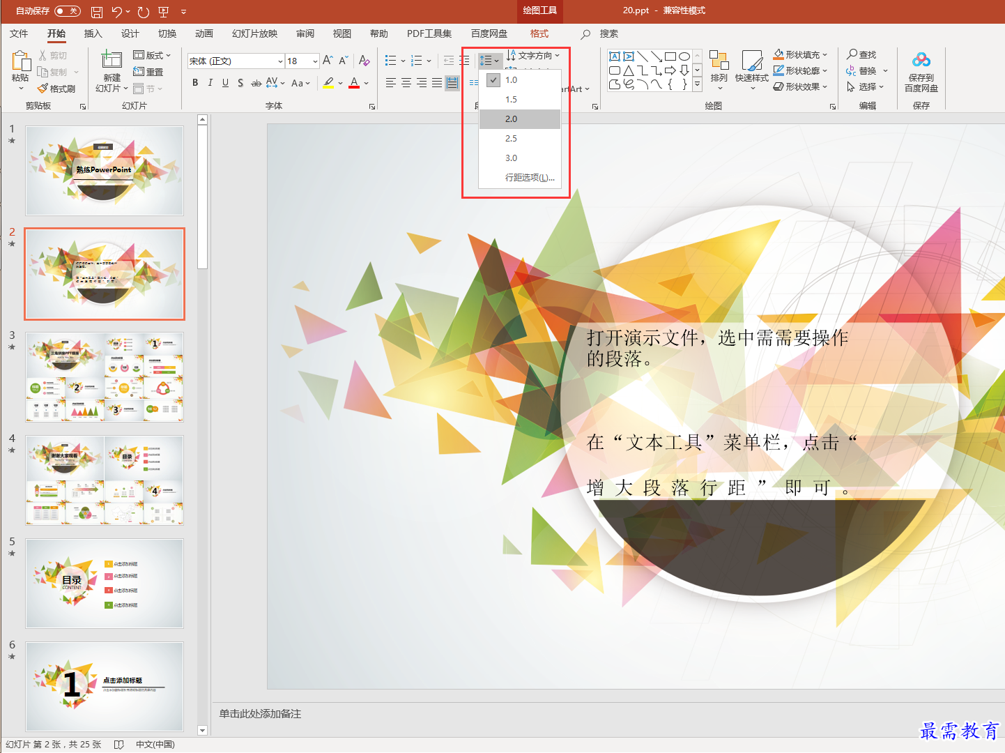Choose line spacing 1.5 from menu

pyautogui.click(x=520, y=100)
